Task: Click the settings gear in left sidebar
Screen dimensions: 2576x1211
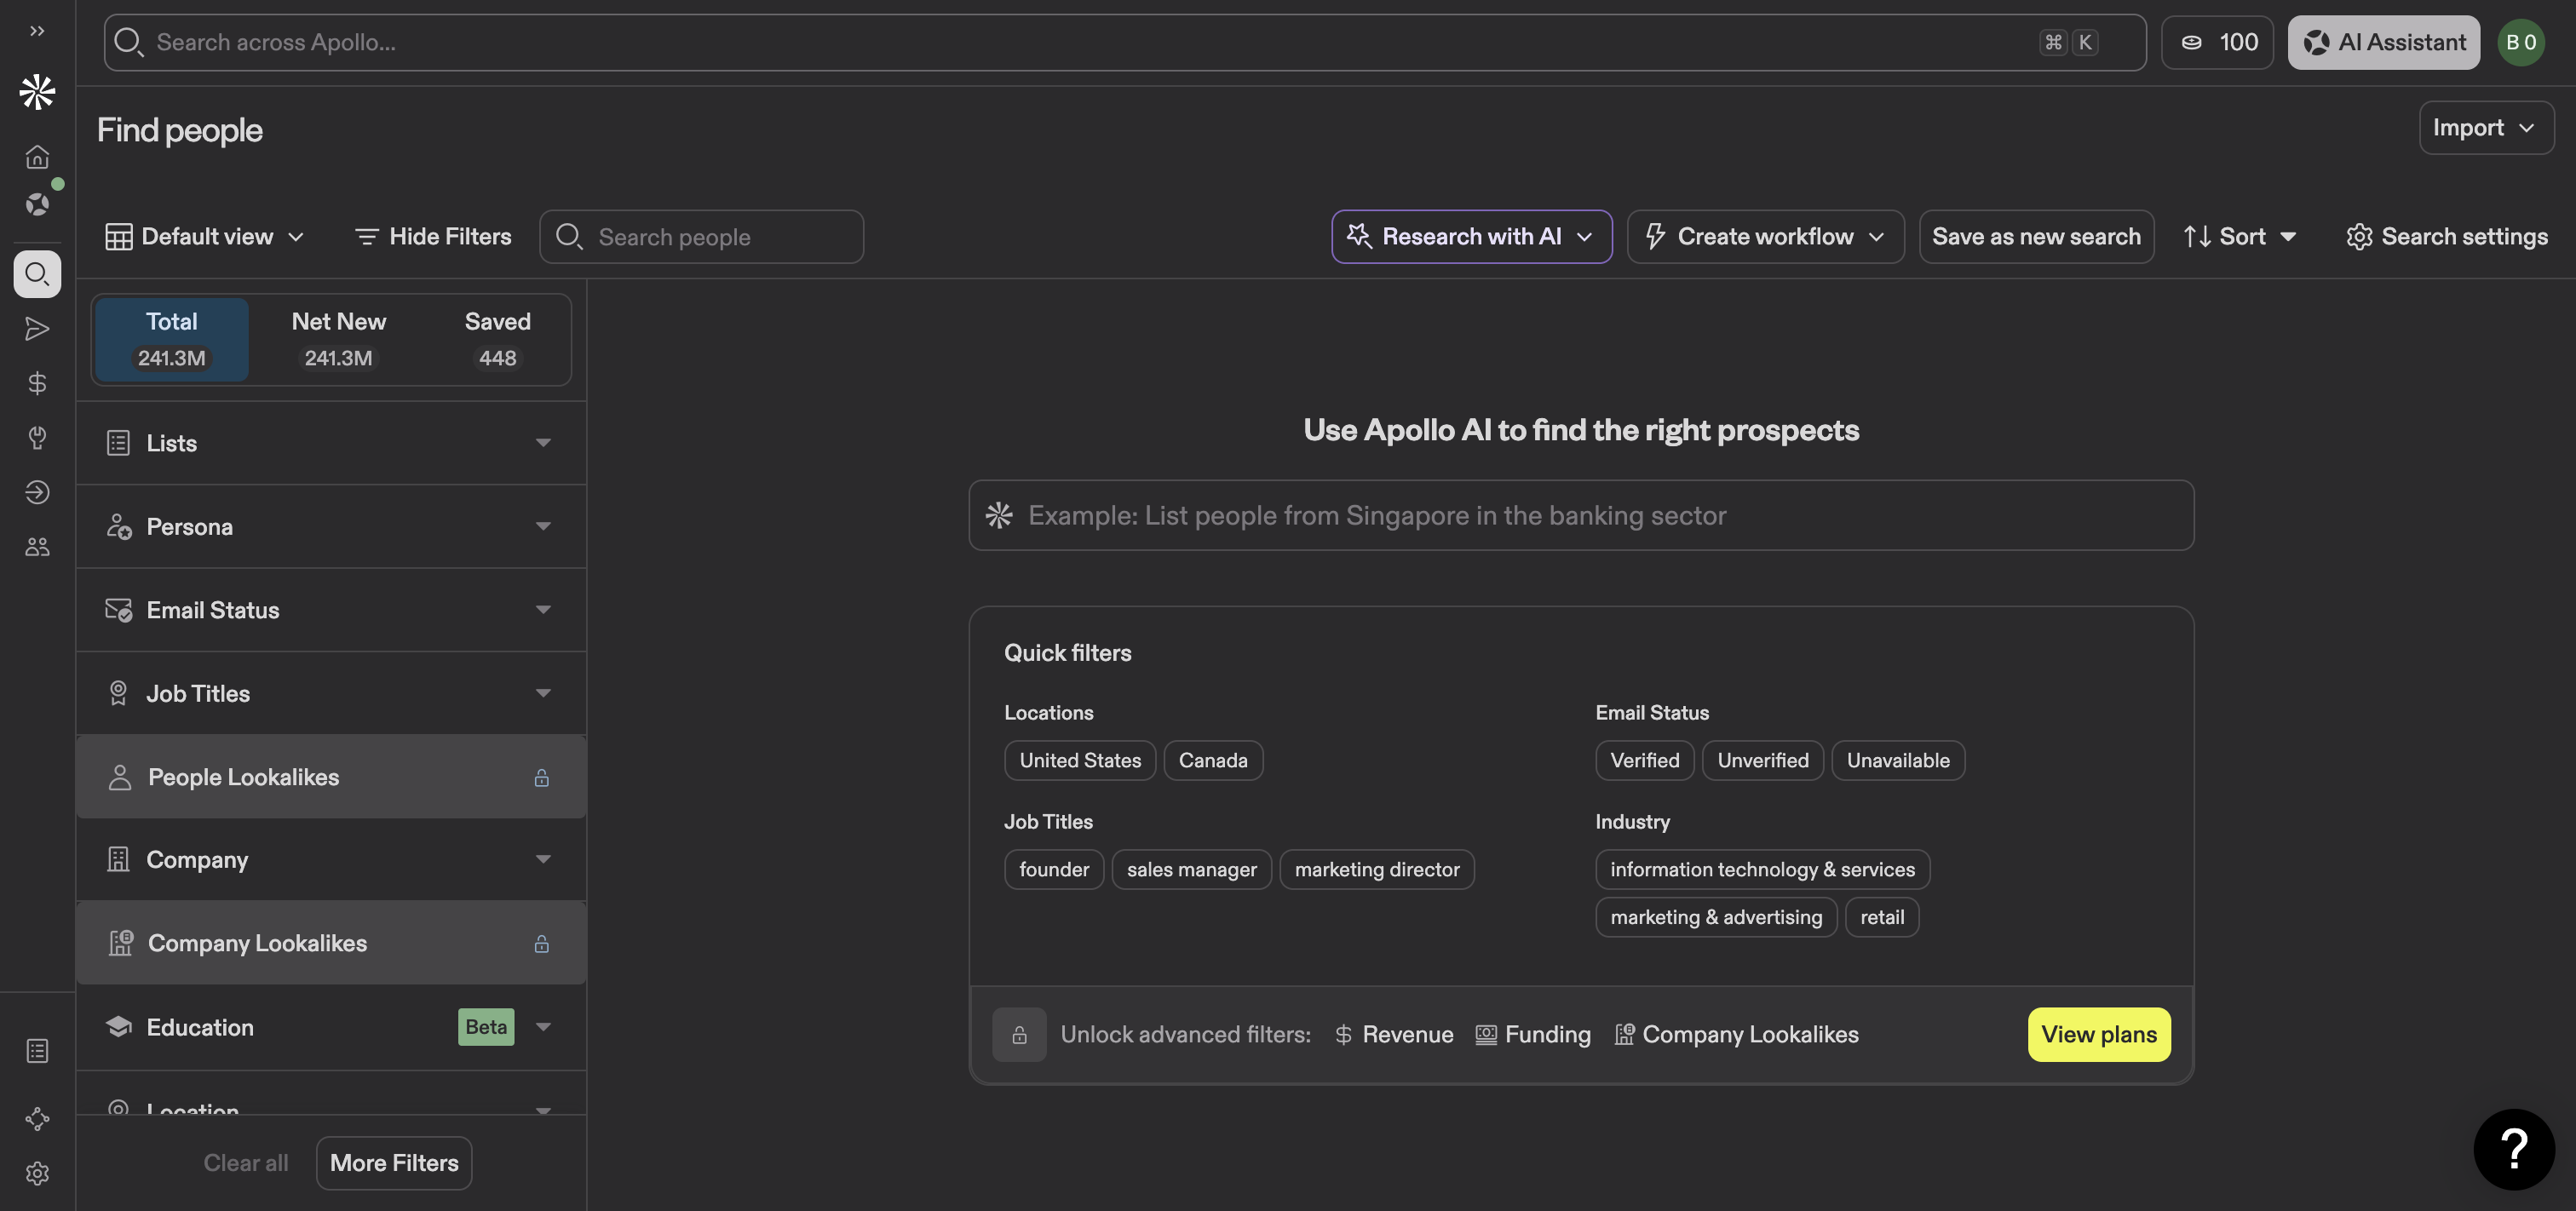Action: (x=37, y=1173)
